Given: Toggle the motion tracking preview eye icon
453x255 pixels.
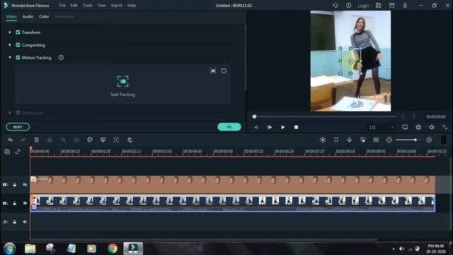Looking at the screenshot, I should point(213,71).
